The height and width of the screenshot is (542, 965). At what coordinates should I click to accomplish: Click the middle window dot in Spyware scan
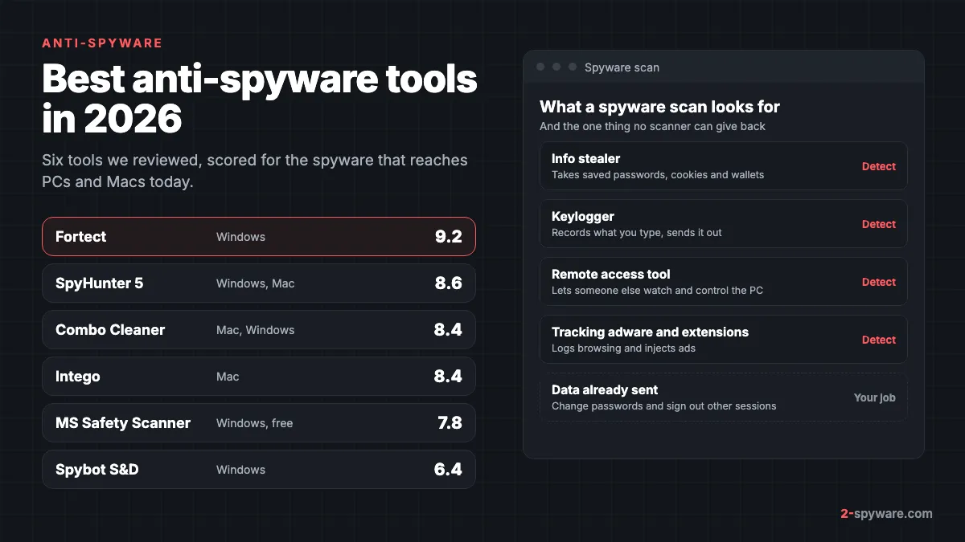click(556, 67)
